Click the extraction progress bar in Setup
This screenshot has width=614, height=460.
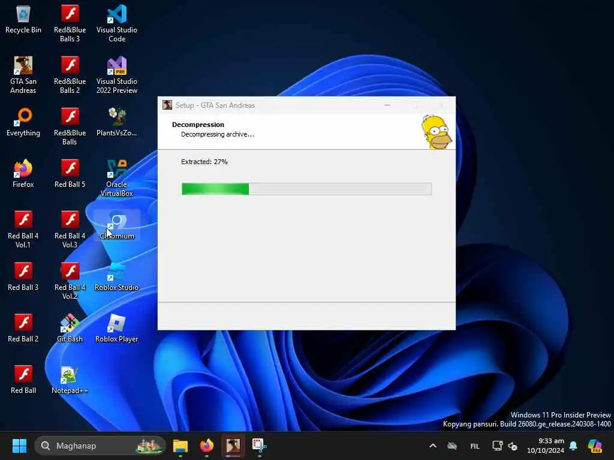pos(306,189)
